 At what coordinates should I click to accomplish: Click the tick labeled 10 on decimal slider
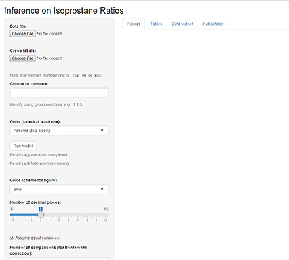point(105,221)
